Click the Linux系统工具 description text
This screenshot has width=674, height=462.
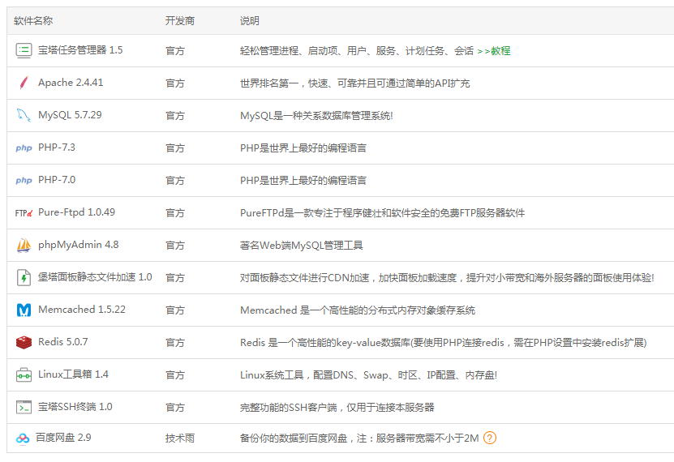click(368, 374)
